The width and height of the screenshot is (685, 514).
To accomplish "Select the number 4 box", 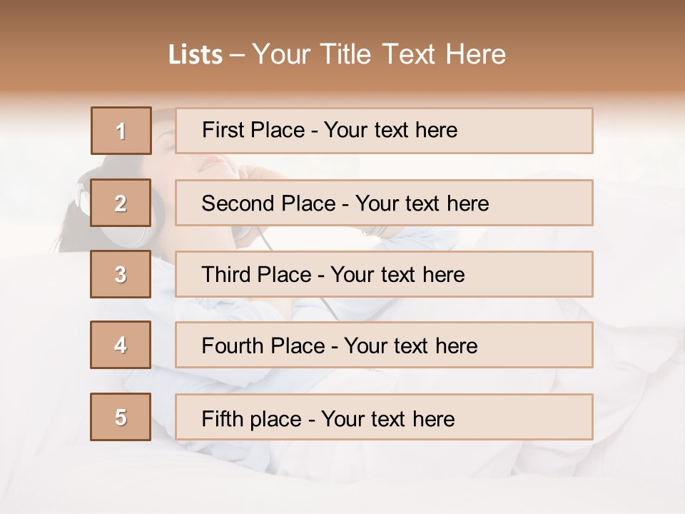I will click(121, 345).
